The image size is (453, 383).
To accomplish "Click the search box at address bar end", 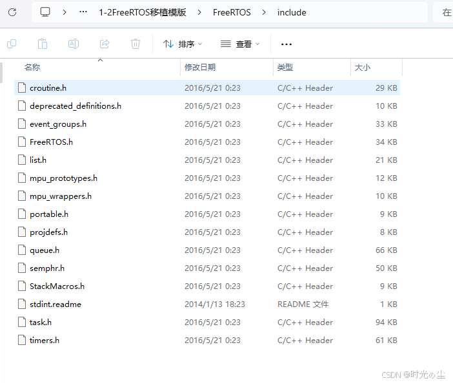I will (443, 12).
